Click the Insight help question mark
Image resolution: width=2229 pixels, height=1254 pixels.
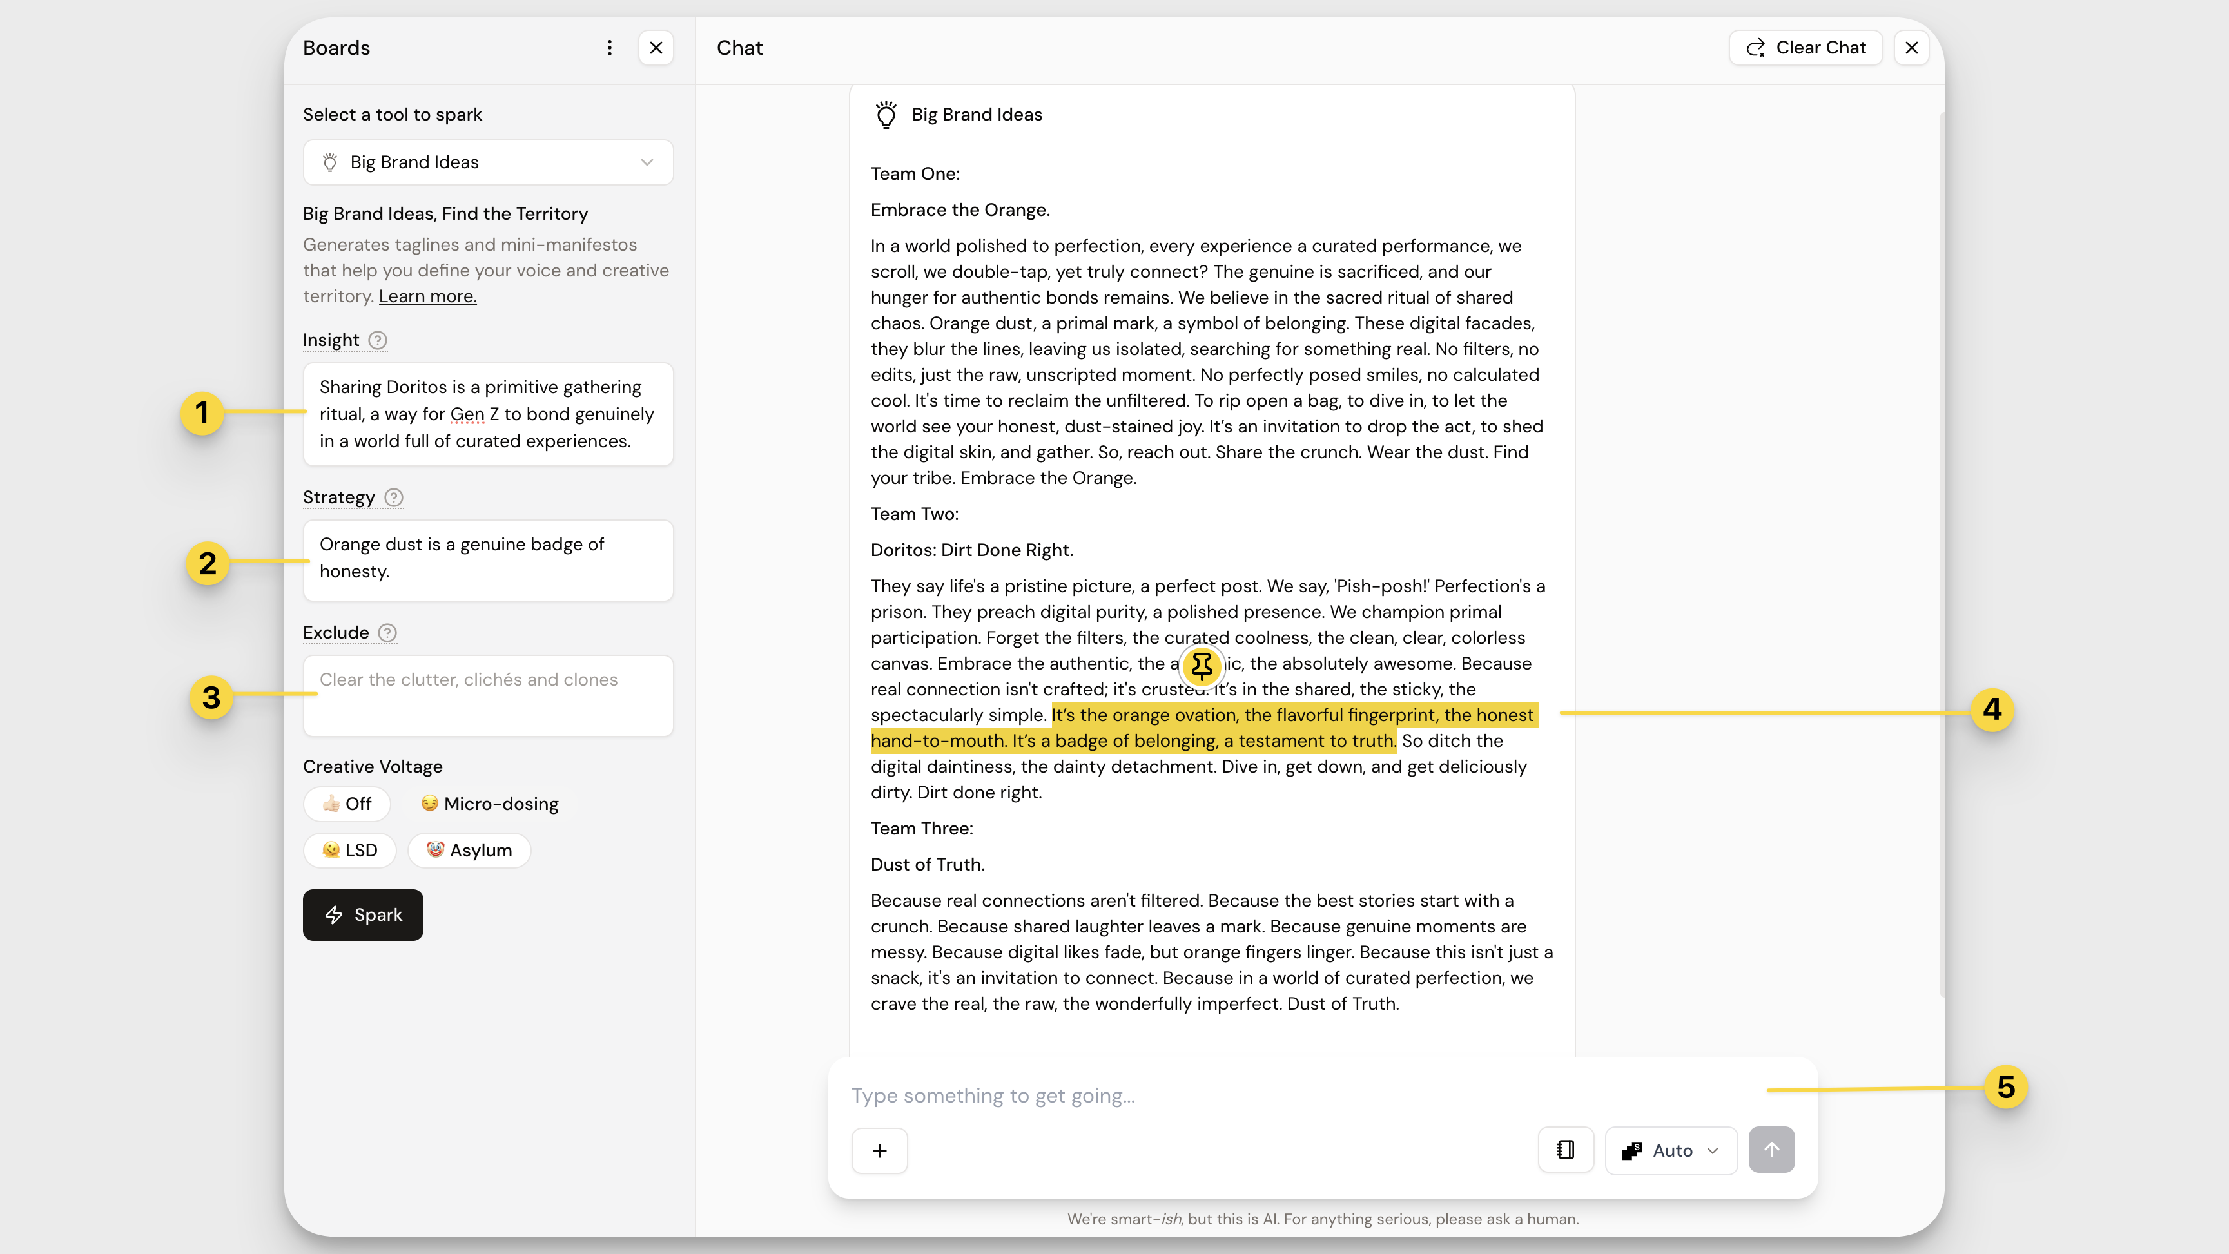[x=377, y=340]
